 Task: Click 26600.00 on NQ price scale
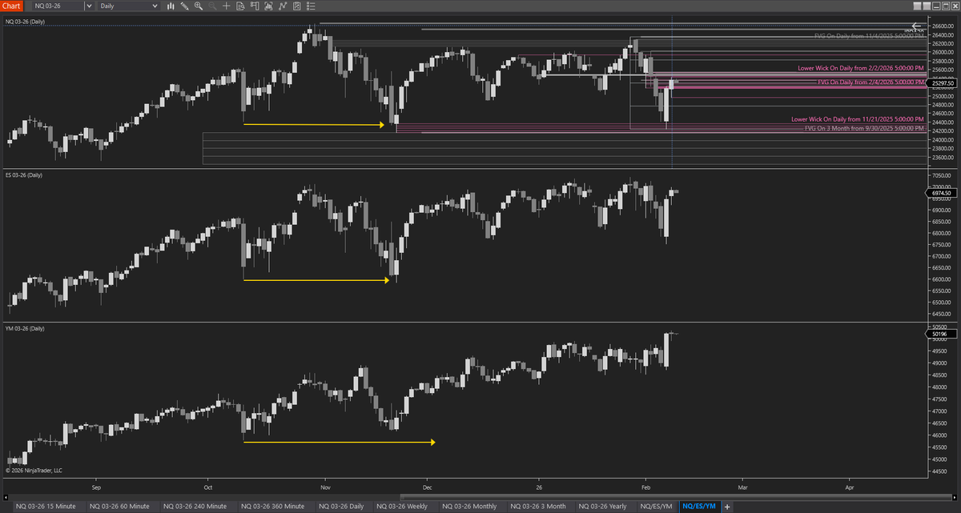942,26
